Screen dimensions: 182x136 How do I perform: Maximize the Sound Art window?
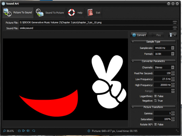click(x=173, y=3)
